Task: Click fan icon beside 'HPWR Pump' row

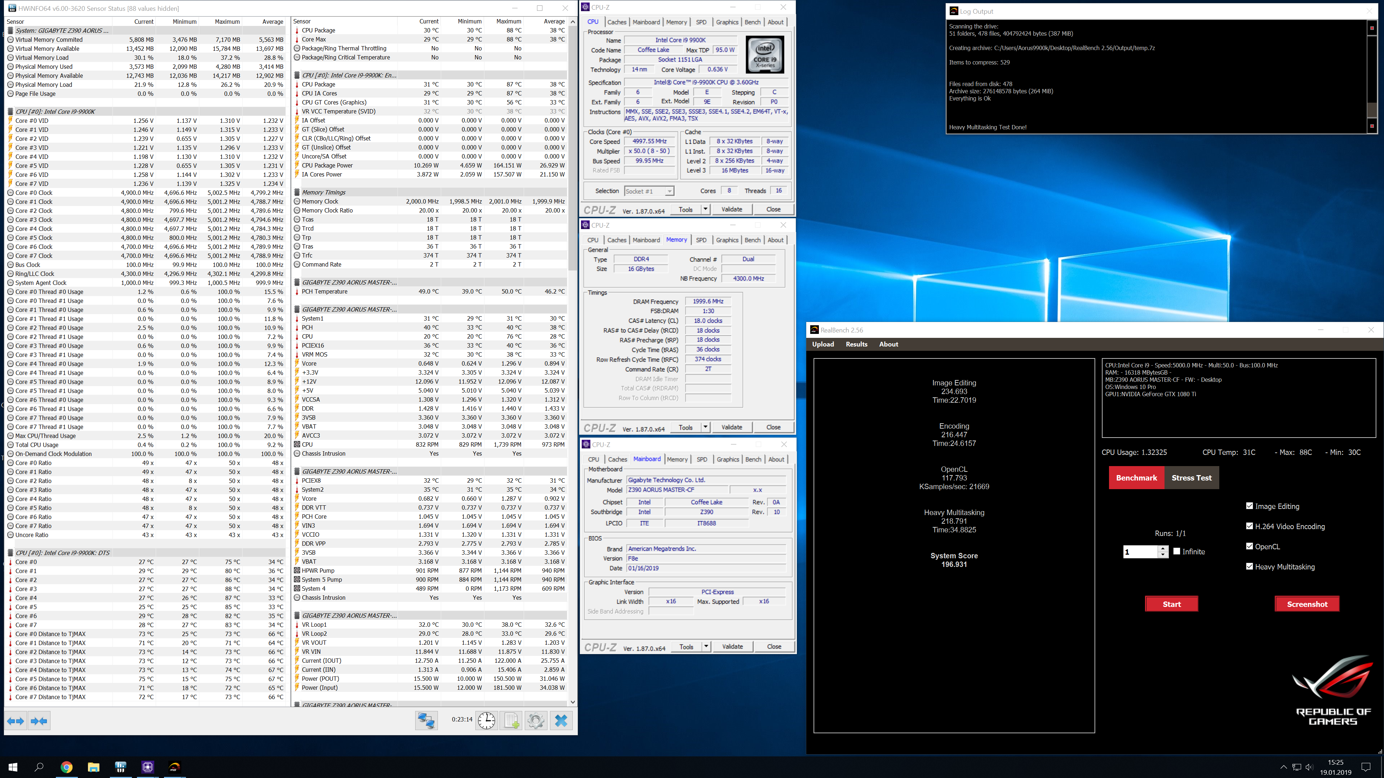Action: (x=297, y=571)
